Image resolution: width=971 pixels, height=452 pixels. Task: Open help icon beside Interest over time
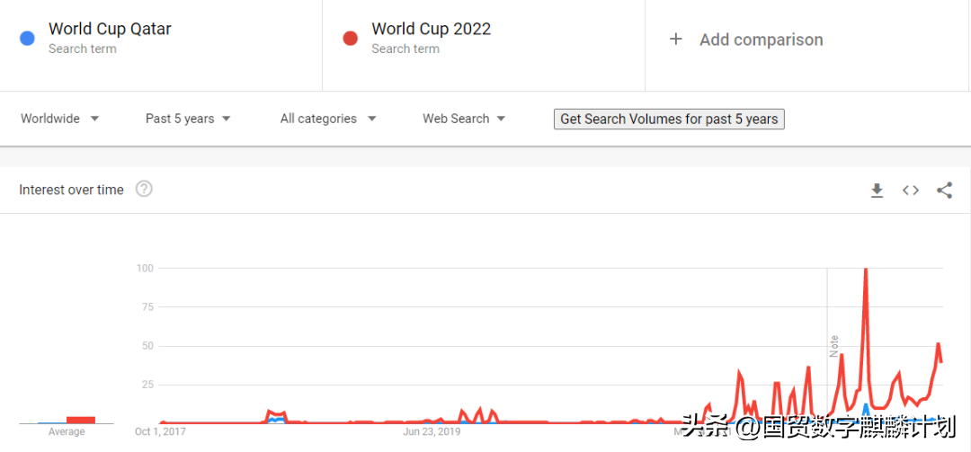(x=144, y=189)
